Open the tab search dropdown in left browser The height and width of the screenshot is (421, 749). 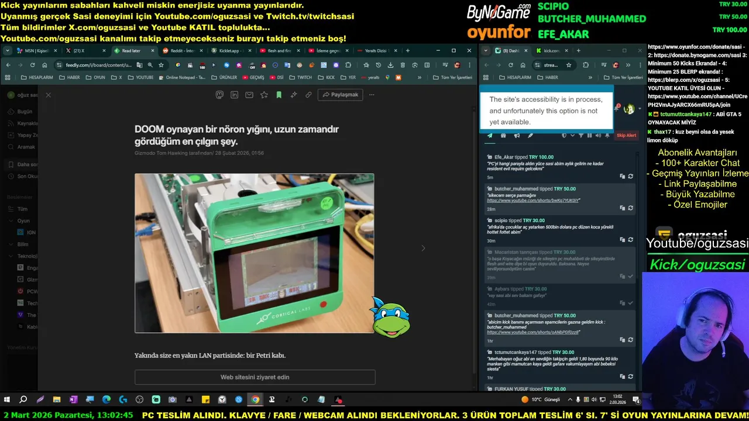coord(8,51)
